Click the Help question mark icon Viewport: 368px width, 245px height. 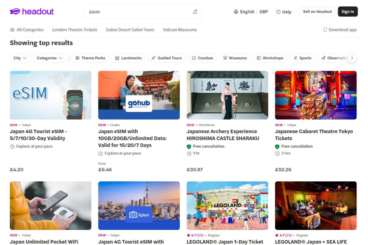coord(278,12)
